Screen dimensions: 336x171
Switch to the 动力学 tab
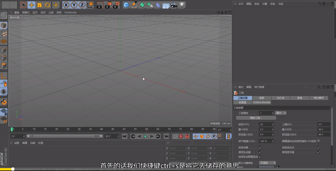(280, 98)
